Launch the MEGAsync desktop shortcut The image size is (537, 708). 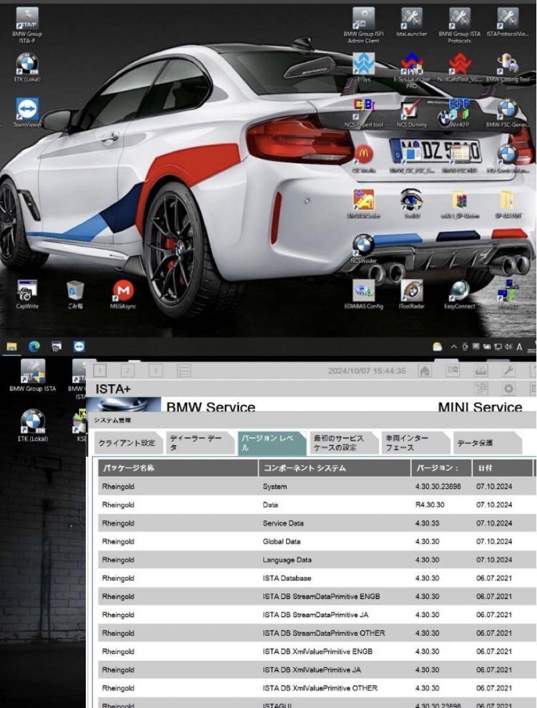pos(123,294)
